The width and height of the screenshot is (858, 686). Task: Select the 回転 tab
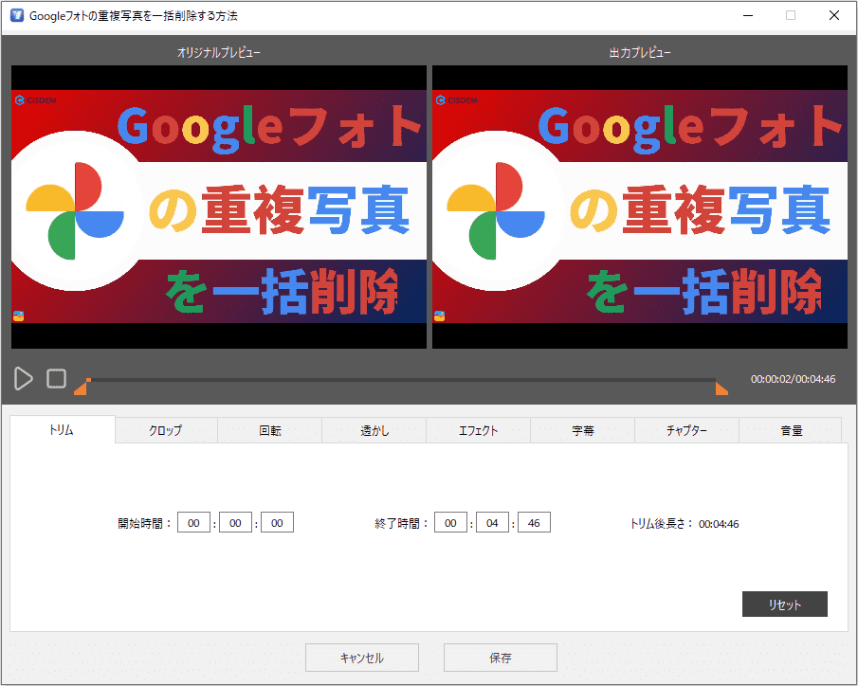270,430
